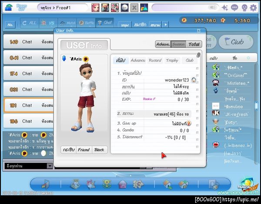
Task: Click the สนาม tab in the lobby
Action: [x=155, y=25]
